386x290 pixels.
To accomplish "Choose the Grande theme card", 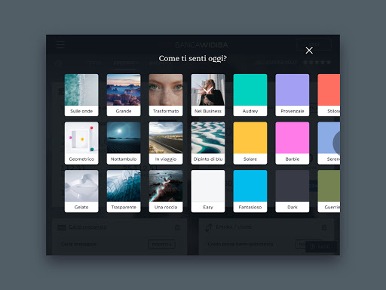I will pyautogui.click(x=124, y=95).
